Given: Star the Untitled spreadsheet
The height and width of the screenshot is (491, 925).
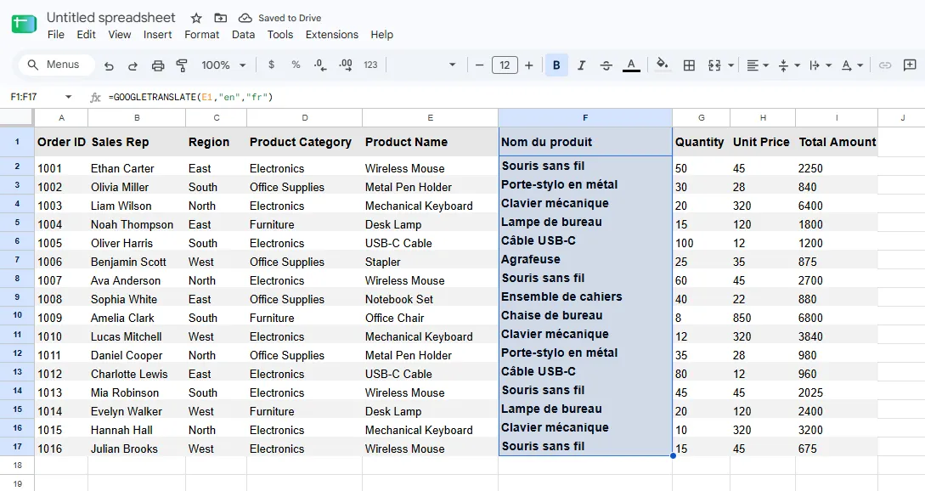Looking at the screenshot, I should [196, 19].
